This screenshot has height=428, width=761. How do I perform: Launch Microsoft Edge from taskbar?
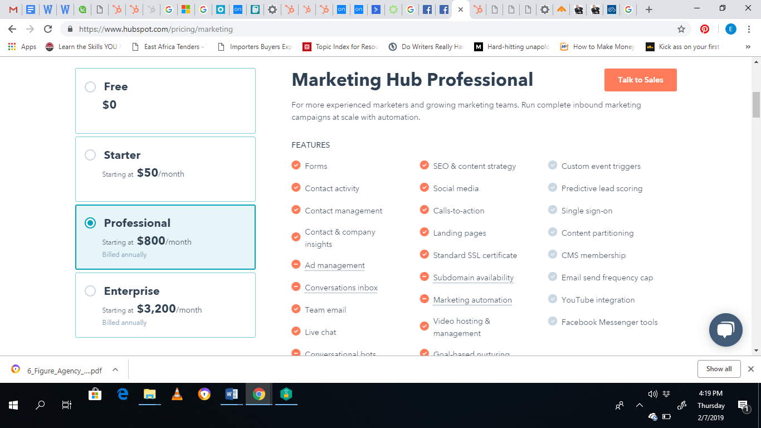(123, 395)
